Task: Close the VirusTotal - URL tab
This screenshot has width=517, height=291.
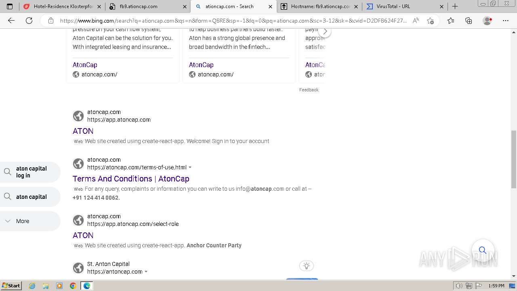Action: (x=441, y=6)
